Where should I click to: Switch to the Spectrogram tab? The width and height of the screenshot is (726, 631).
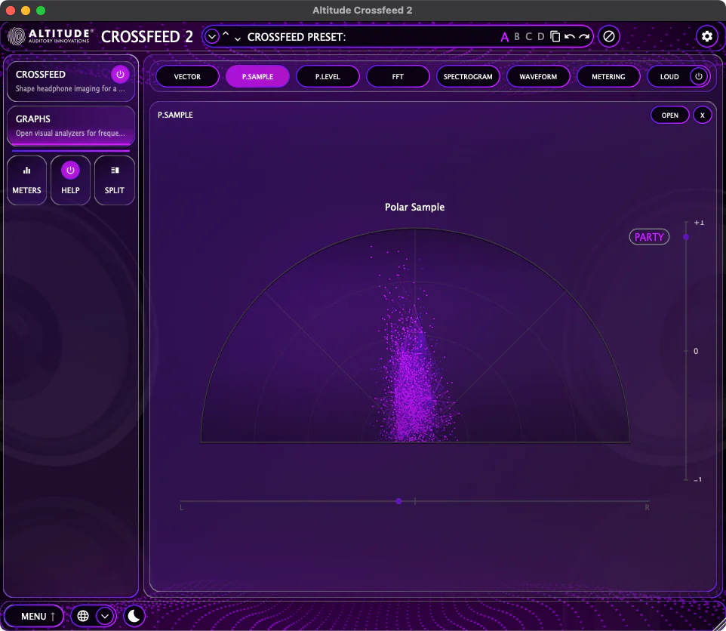click(x=468, y=76)
